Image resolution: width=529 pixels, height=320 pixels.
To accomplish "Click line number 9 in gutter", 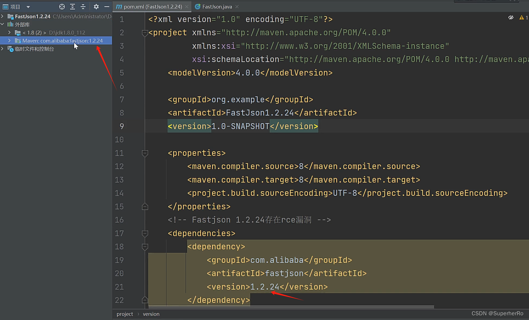I will [x=122, y=126].
